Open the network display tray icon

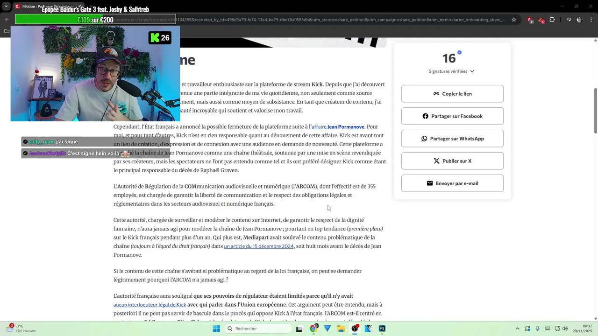pos(557,329)
